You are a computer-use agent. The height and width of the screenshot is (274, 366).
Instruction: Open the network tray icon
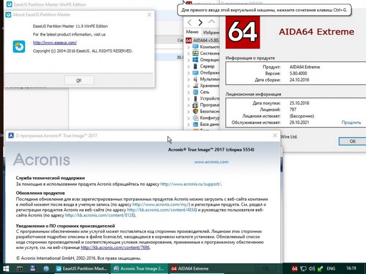(x=303, y=269)
